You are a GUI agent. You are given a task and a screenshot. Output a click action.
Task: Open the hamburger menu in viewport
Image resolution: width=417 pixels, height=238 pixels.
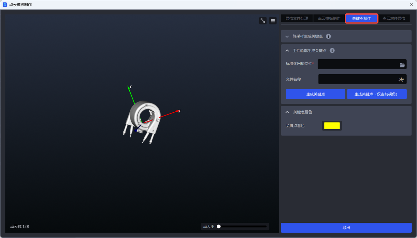(273, 21)
